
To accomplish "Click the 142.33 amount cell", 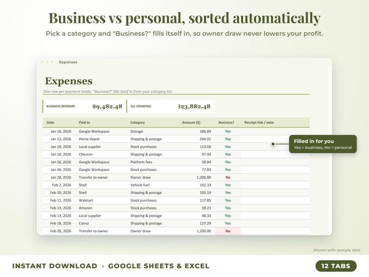I will point(205,185).
